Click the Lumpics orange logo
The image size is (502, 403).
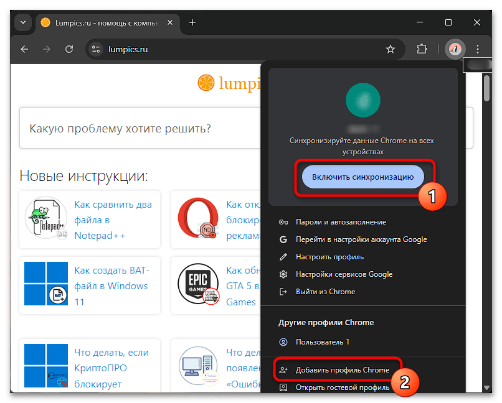[x=206, y=83]
